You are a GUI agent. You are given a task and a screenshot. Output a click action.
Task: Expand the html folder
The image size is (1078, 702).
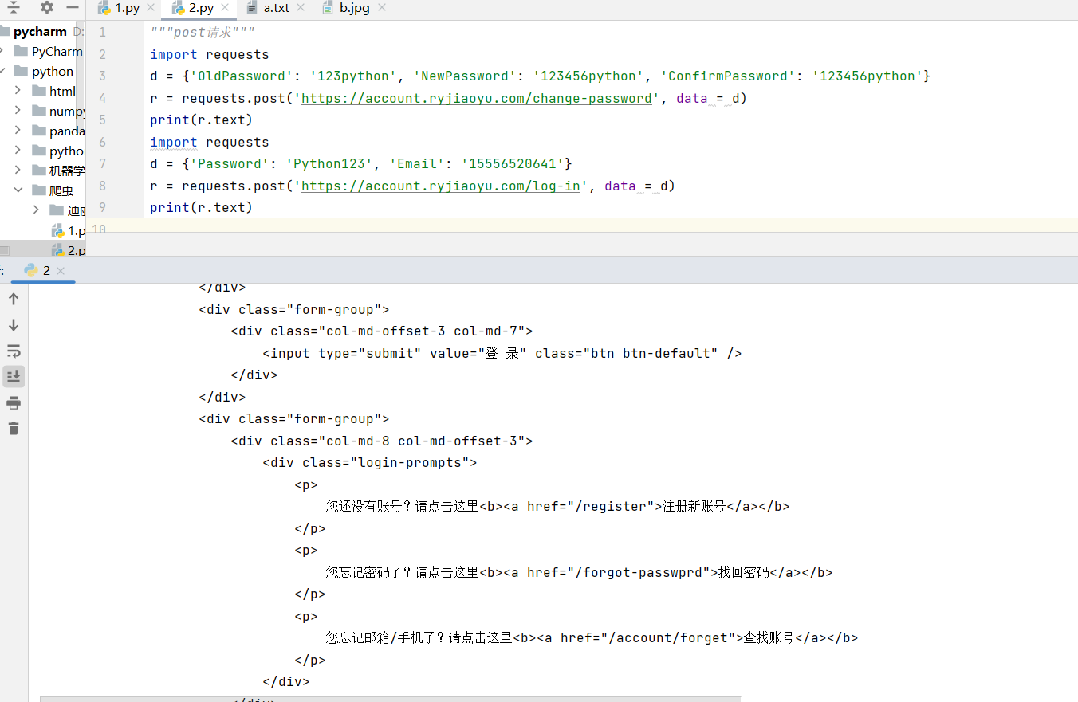pos(18,91)
